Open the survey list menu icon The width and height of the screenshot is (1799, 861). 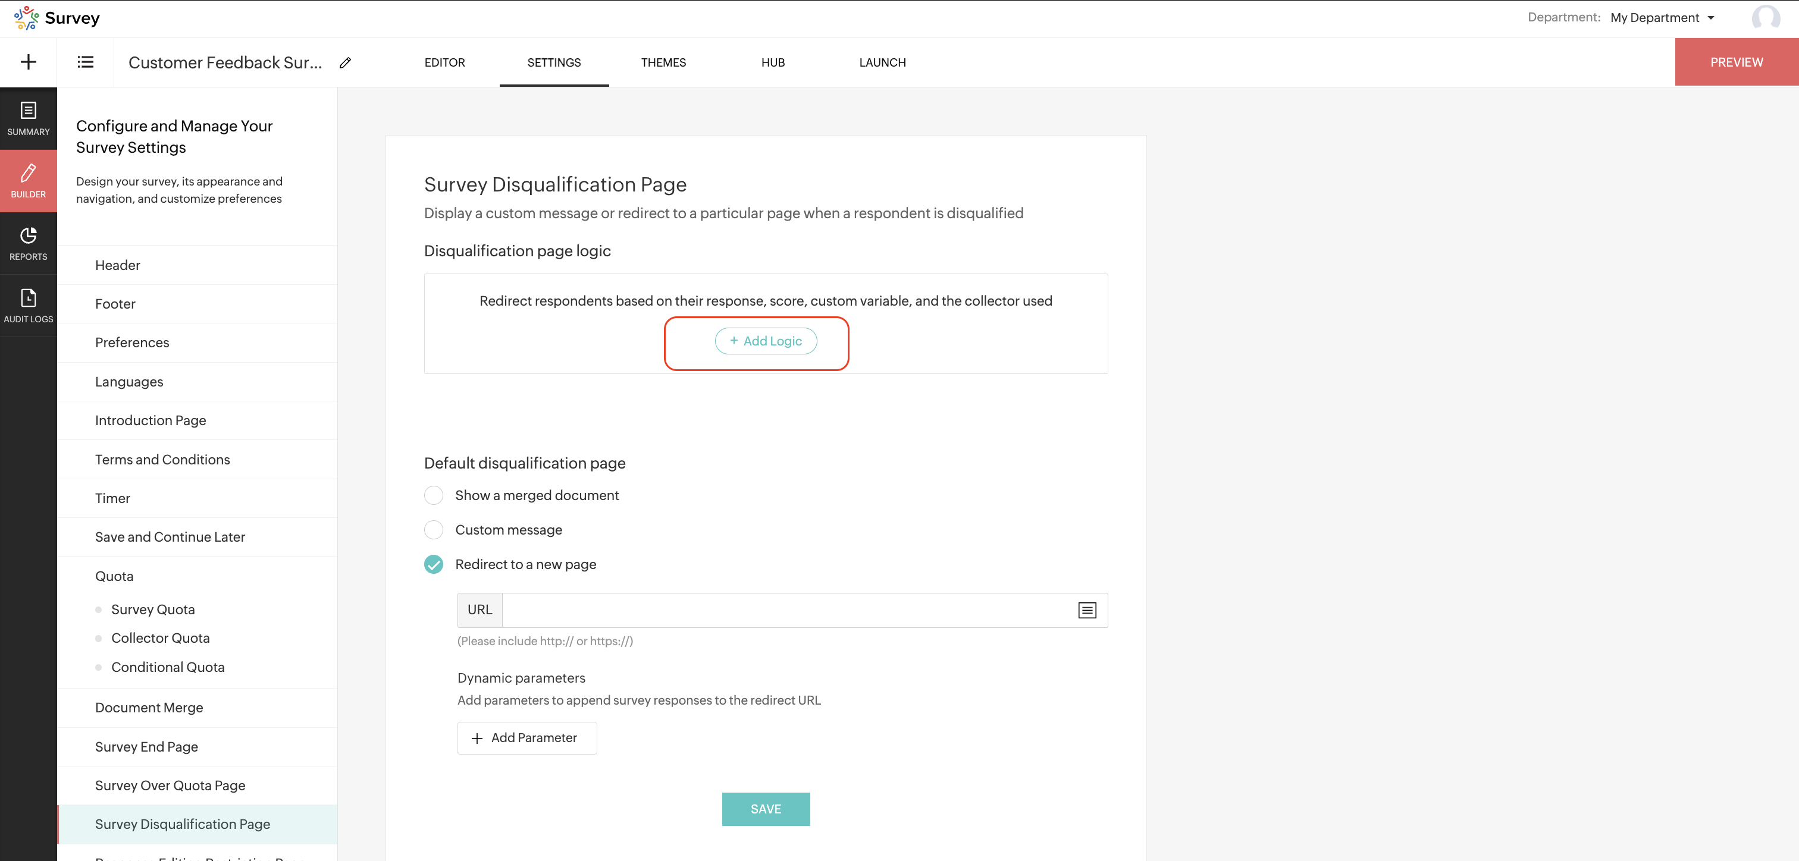coord(85,62)
